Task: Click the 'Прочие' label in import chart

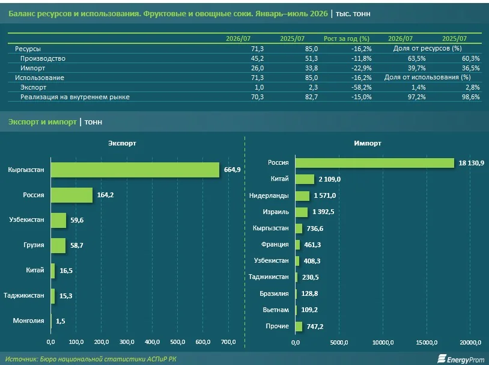Action: tap(278, 326)
